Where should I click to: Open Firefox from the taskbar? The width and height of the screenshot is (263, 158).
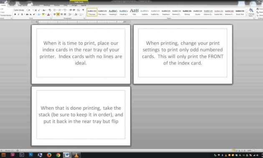click(x=49, y=155)
